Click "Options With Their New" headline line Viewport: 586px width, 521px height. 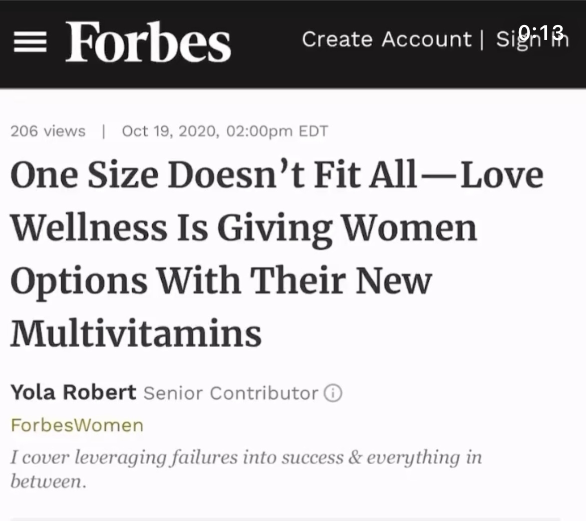(x=221, y=280)
